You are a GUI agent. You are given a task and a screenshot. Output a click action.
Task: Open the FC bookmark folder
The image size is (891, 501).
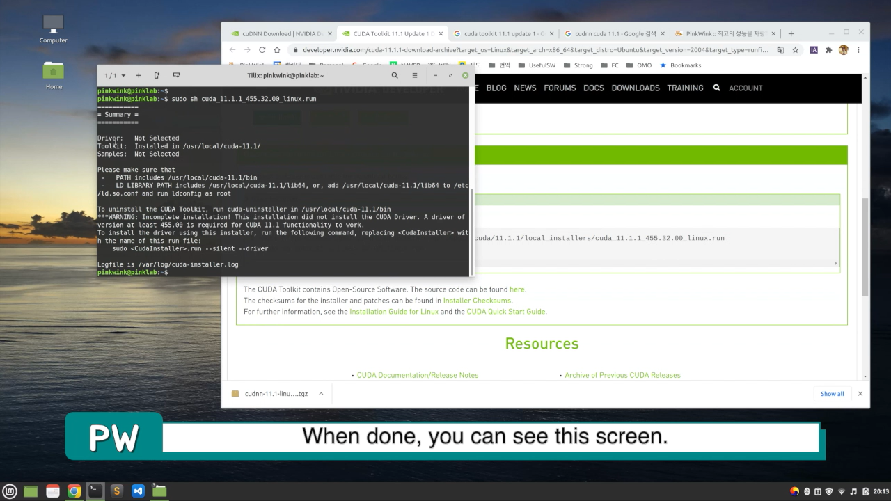click(609, 65)
